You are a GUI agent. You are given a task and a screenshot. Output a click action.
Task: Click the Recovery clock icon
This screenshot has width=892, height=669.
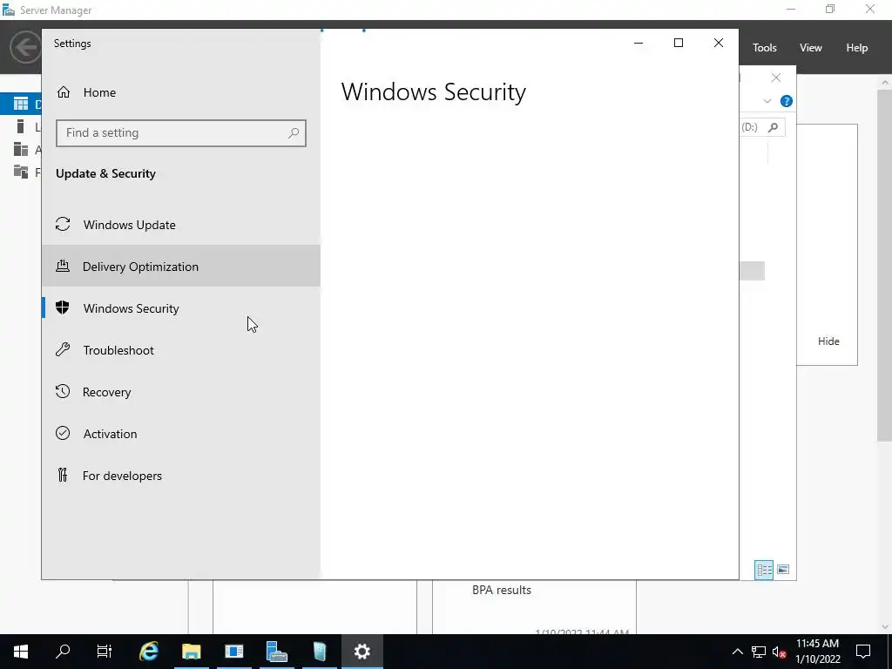point(63,391)
